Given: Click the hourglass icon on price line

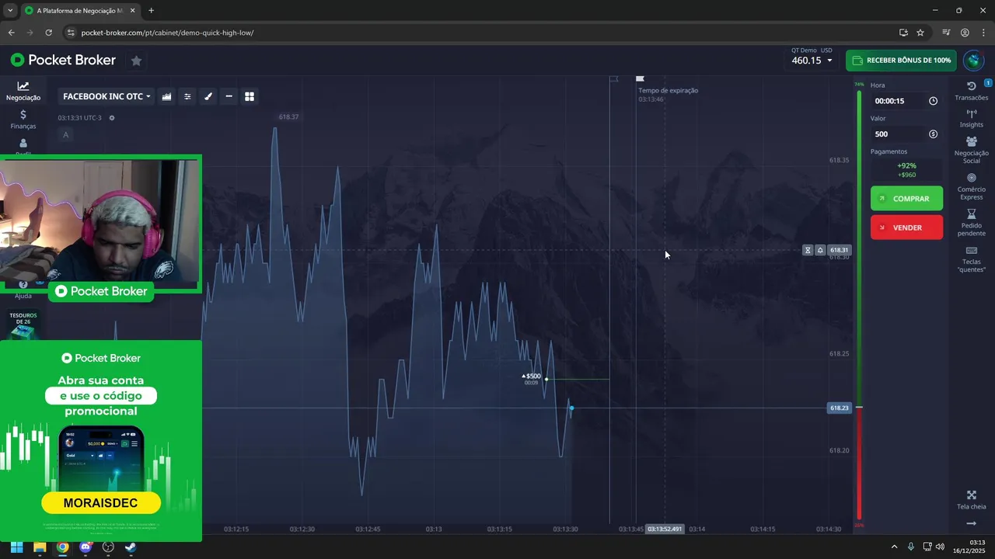Looking at the screenshot, I should tap(808, 250).
